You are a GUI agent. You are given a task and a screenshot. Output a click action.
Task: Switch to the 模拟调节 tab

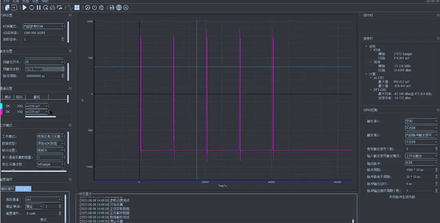pyautogui.click(x=7, y=189)
